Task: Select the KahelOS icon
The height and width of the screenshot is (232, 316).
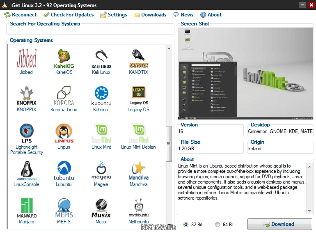Action: tap(64, 58)
